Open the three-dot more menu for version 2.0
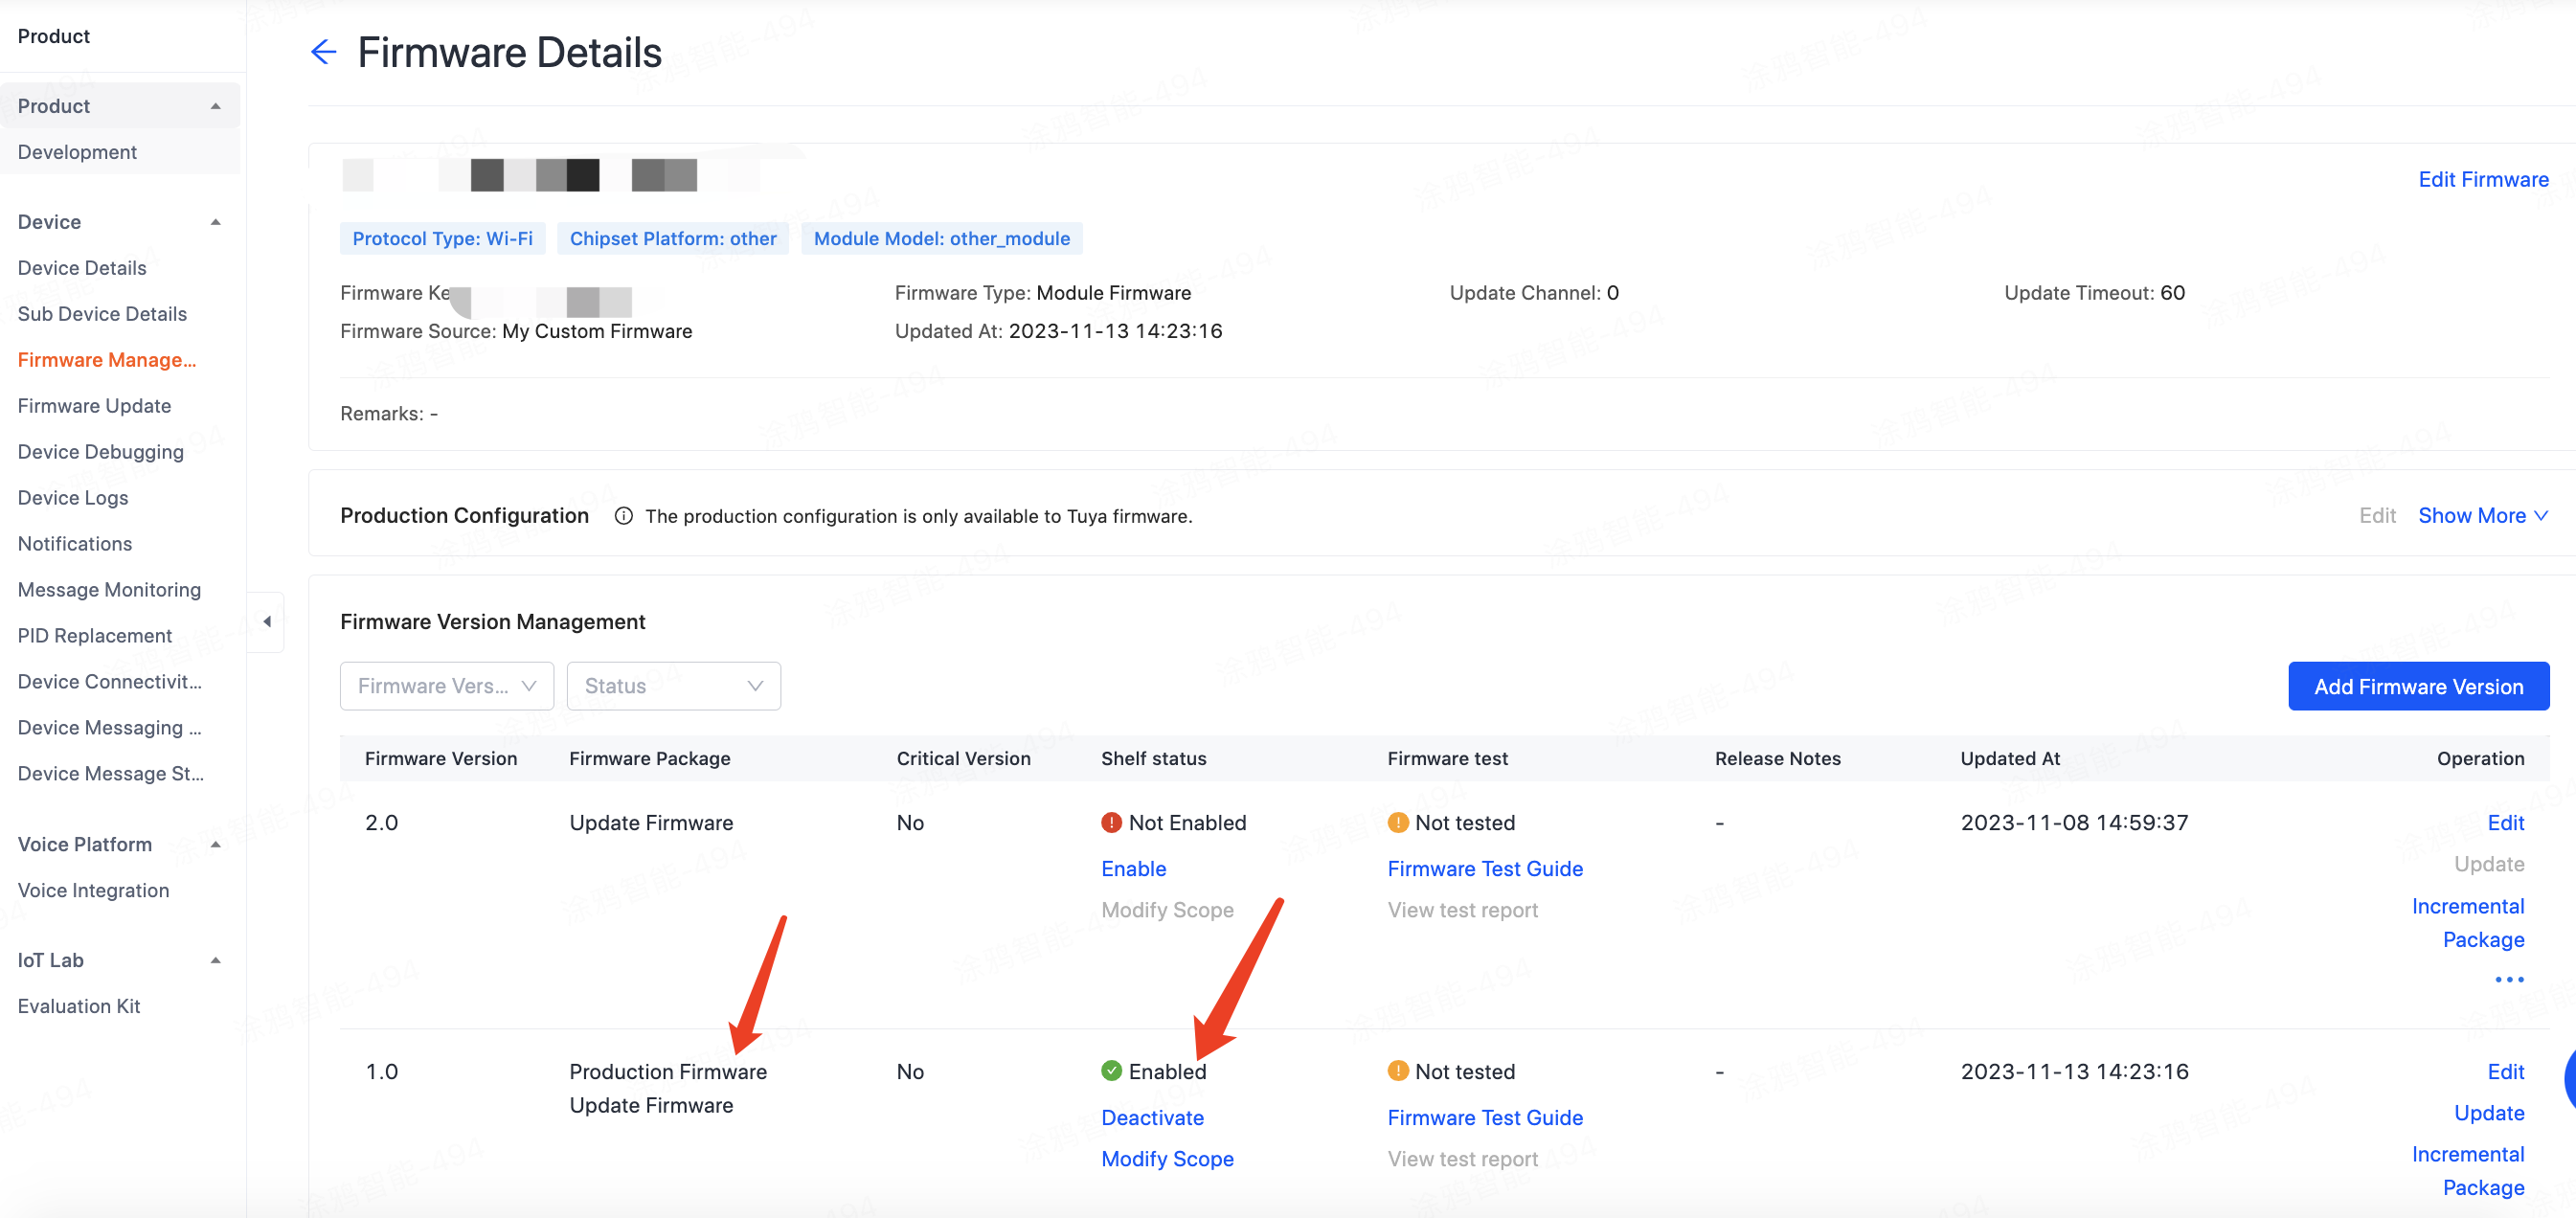 pyautogui.click(x=2508, y=979)
